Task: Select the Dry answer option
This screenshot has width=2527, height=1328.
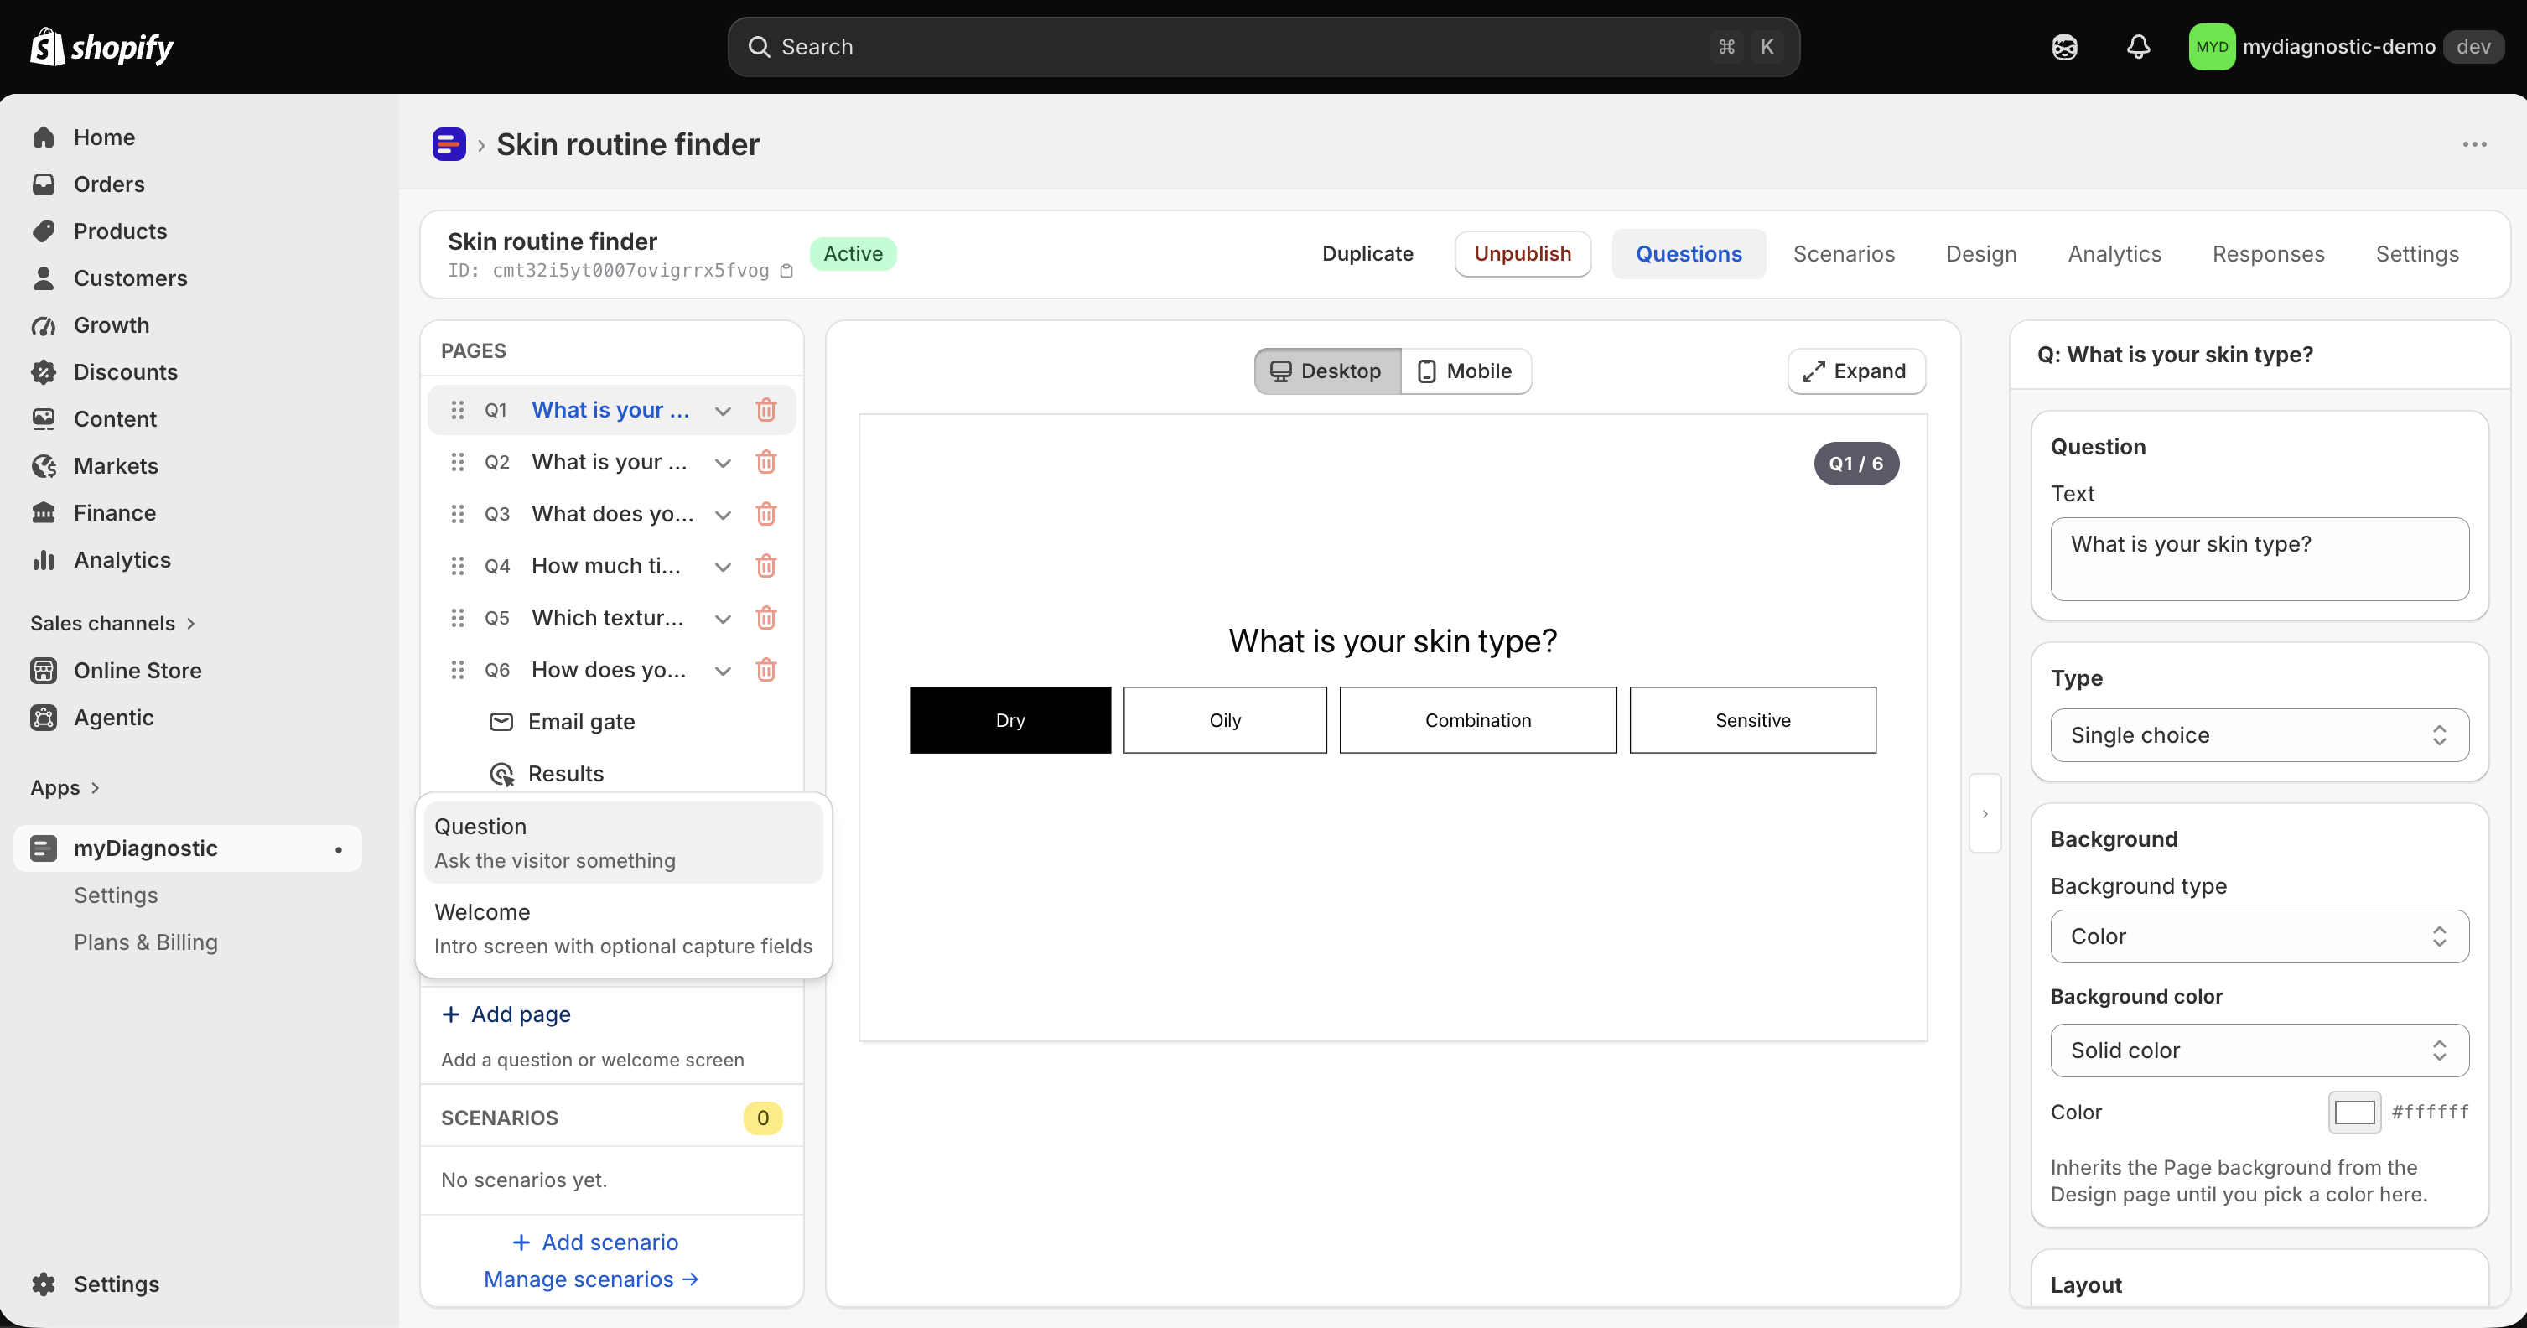Action: coord(1010,720)
